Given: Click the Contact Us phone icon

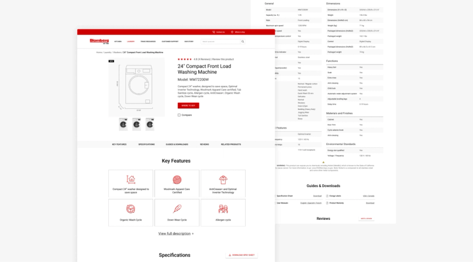Looking at the screenshot, I should coord(214,32).
